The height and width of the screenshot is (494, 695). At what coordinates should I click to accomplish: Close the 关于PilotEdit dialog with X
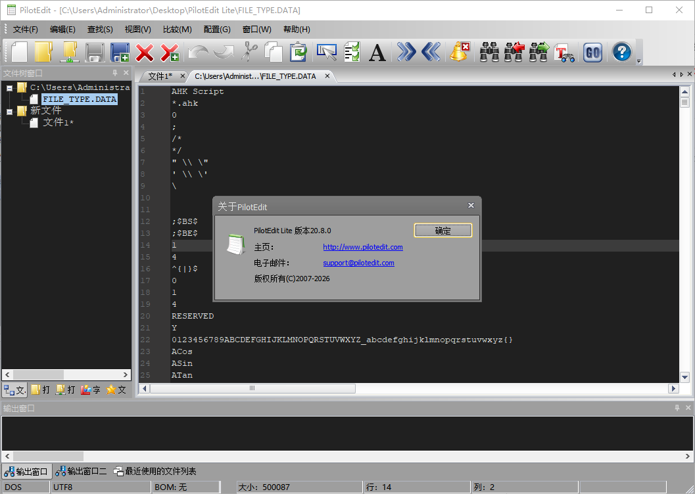tap(471, 206)
